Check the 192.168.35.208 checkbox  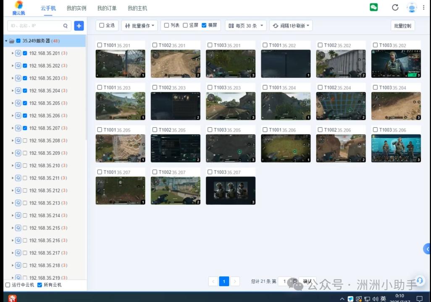pyautogui.click(x=25, y=140)
